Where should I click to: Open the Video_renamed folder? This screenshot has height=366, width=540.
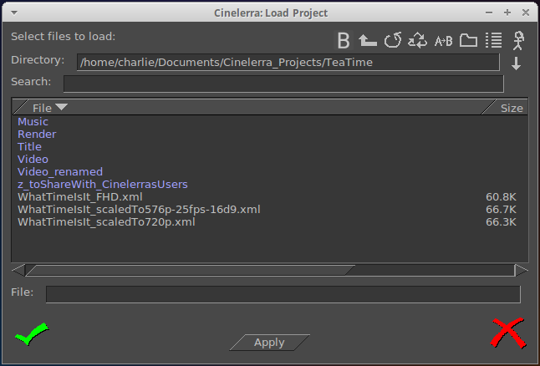pos(59,172)
